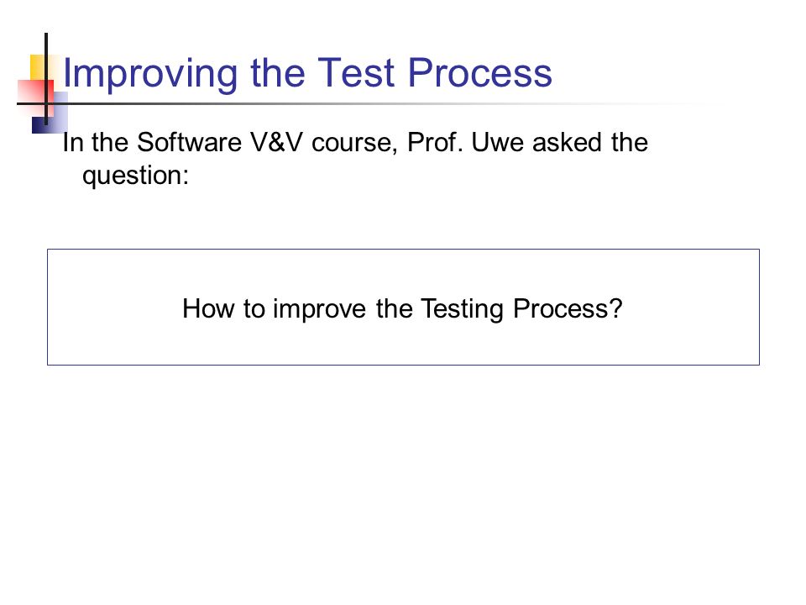Select the slide title Improving the Test Process

307,75
